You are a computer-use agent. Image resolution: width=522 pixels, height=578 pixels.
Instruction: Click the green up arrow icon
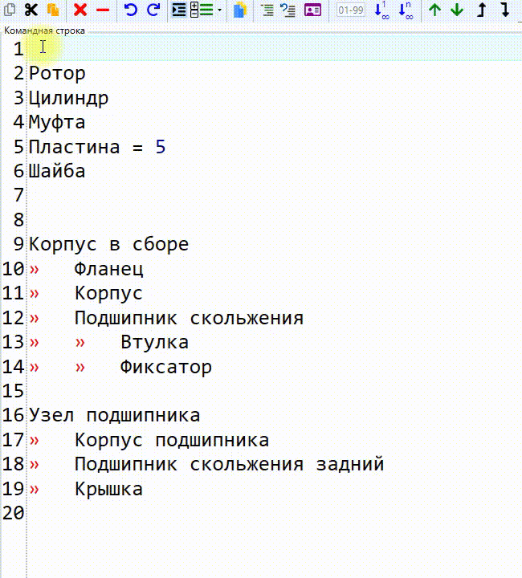tap(435, 10)
